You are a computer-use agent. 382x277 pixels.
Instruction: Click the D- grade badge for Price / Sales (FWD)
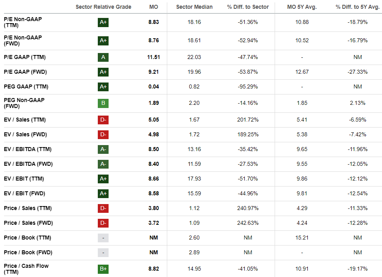tap(103, 223)
